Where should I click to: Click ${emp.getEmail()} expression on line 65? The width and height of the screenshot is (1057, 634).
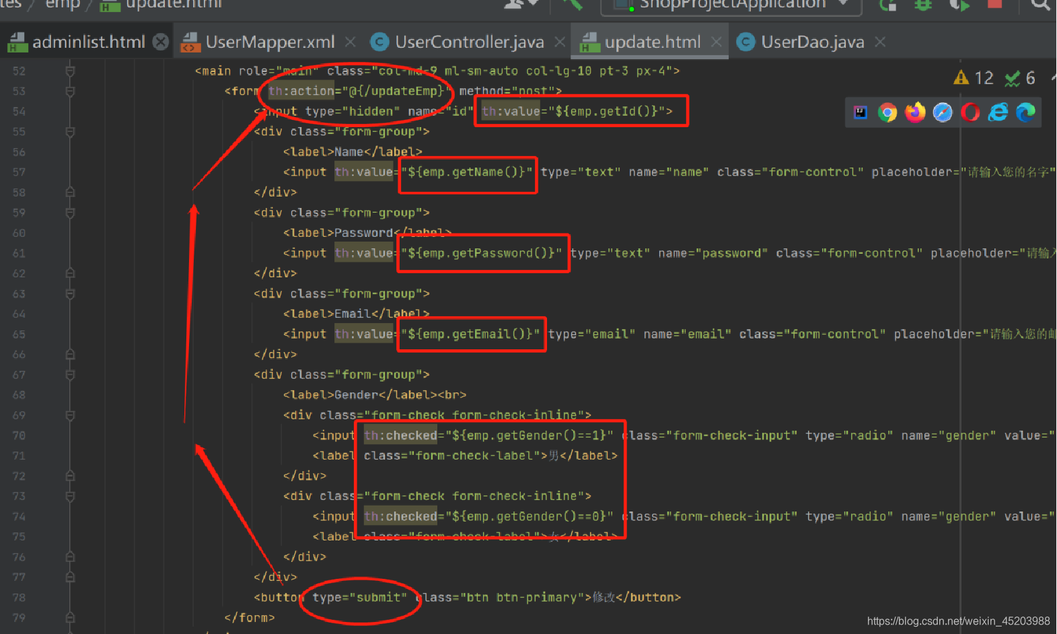point(470,334)
